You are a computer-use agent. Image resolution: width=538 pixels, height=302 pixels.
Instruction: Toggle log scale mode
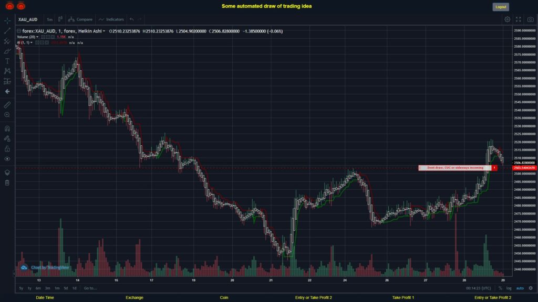click(509, 288)
